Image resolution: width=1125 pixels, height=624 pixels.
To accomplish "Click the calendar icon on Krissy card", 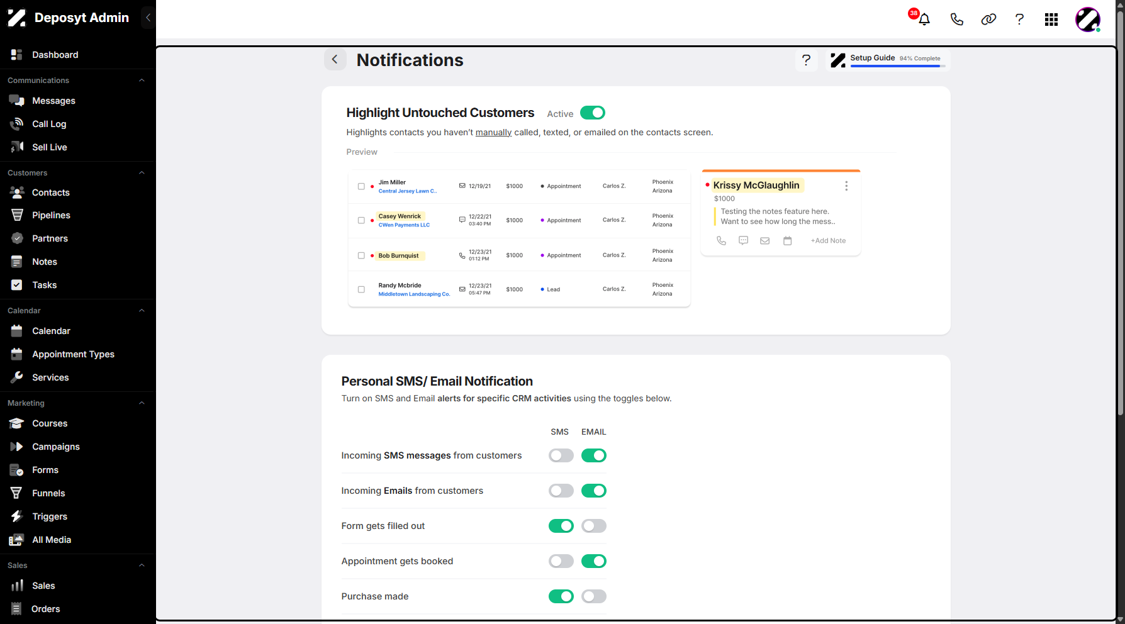I will tap(787, 241).
